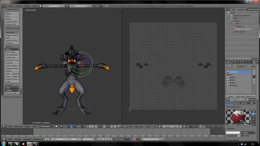The height and width of the screenshot is (146, 260).
Task: Switch to Estructura material type tab
Action: pos(237,103)
